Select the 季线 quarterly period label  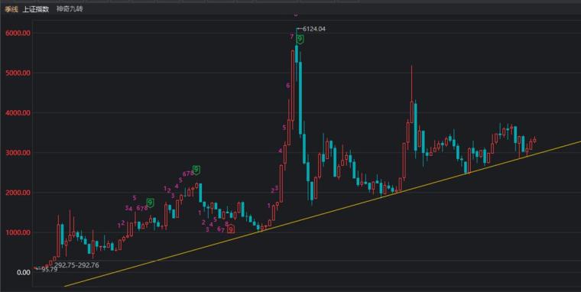coord(11,9)
